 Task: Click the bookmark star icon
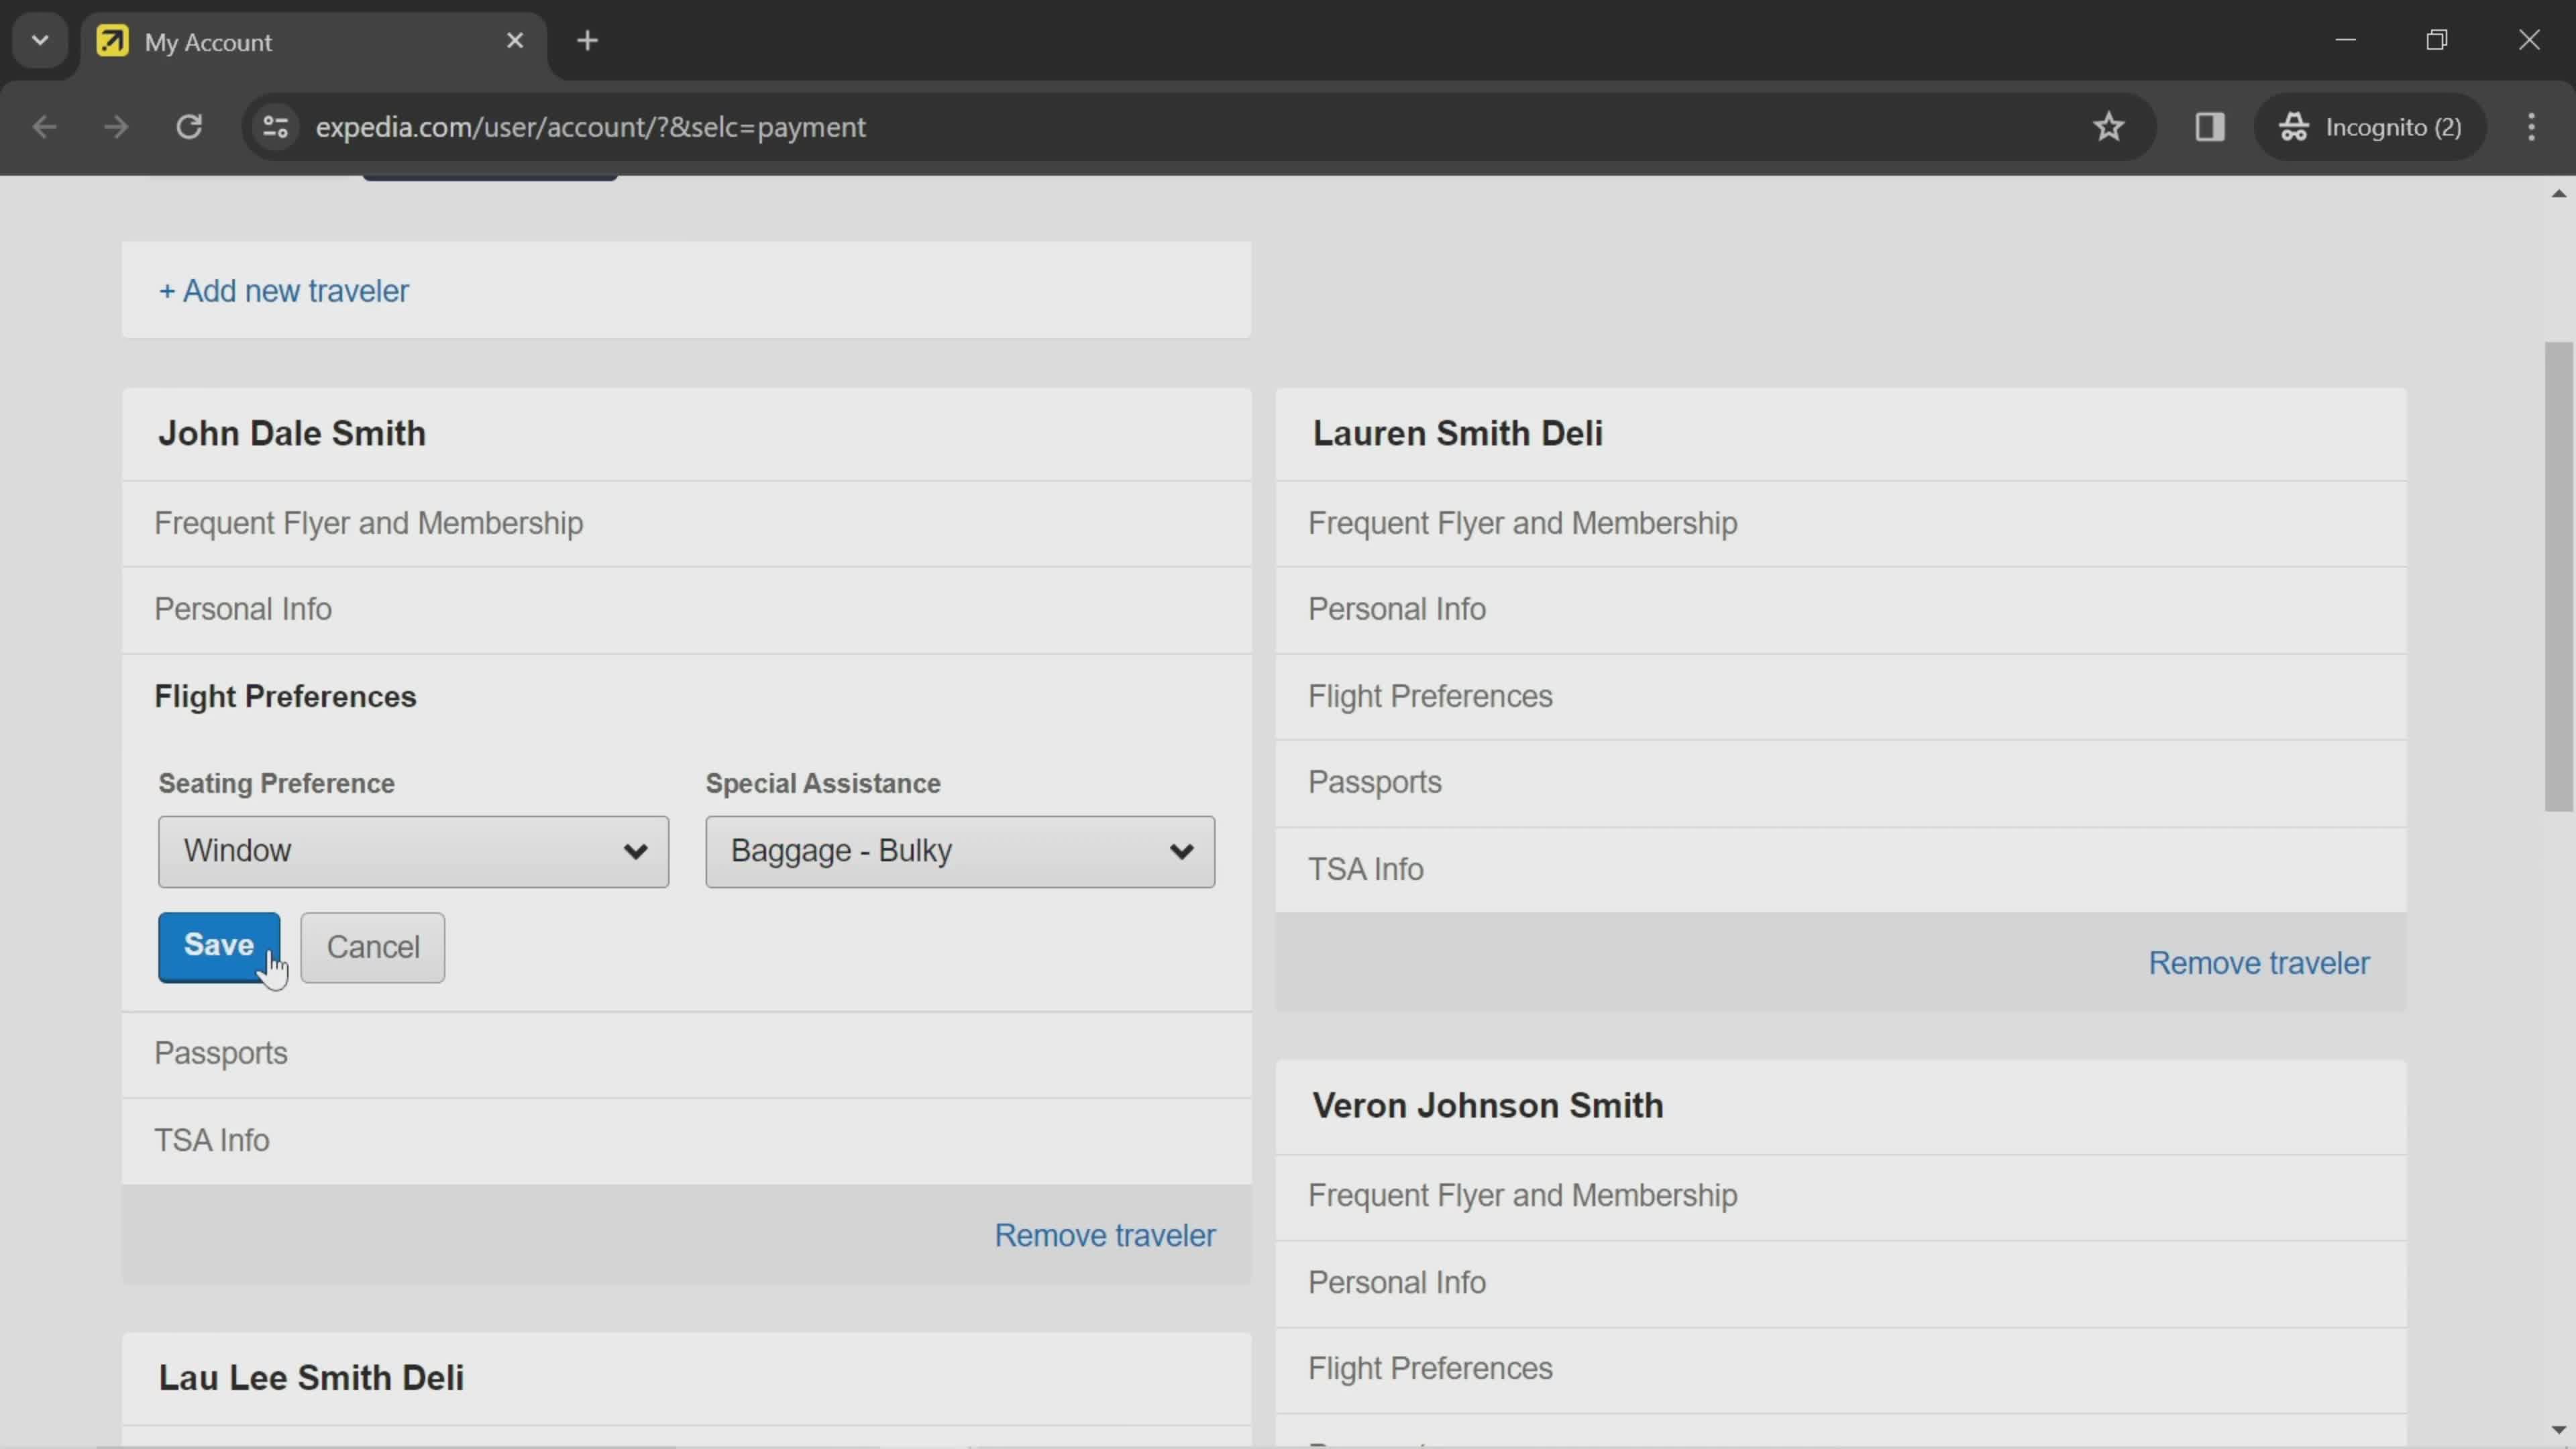tap(2109, 125)
